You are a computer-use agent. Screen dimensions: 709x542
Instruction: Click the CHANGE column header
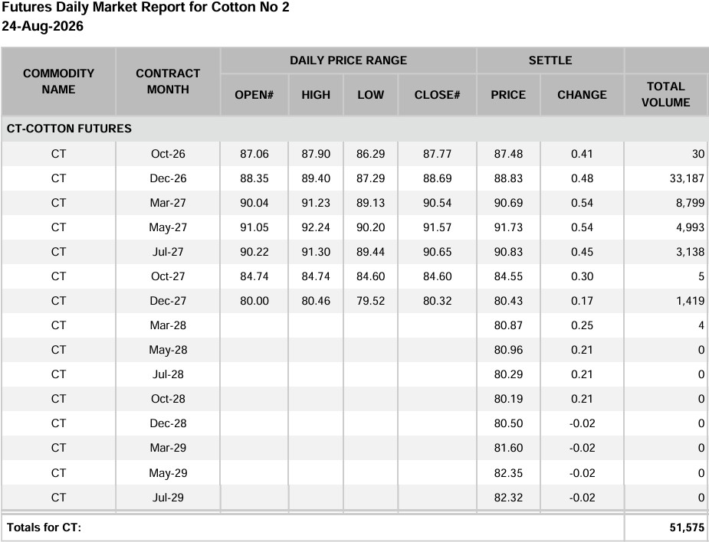(x=582, y=95)
